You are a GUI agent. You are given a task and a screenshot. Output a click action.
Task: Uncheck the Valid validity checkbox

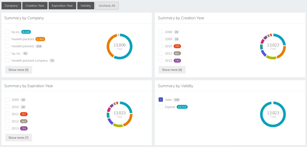pyautogui.click(x=161, y=100)
